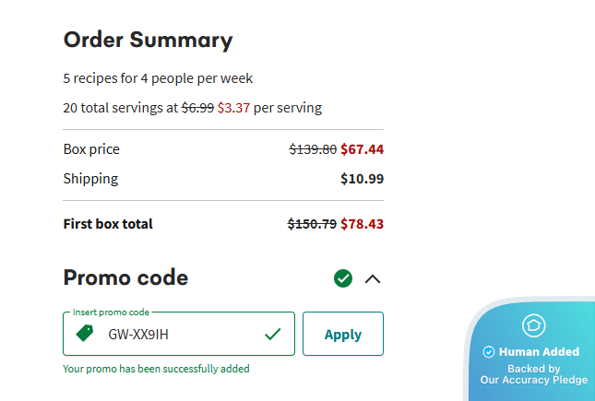Click the green checkmark inside promo field
Image resolution: width=595 pixels, height=401 pixels.
(x=273, y=334)
